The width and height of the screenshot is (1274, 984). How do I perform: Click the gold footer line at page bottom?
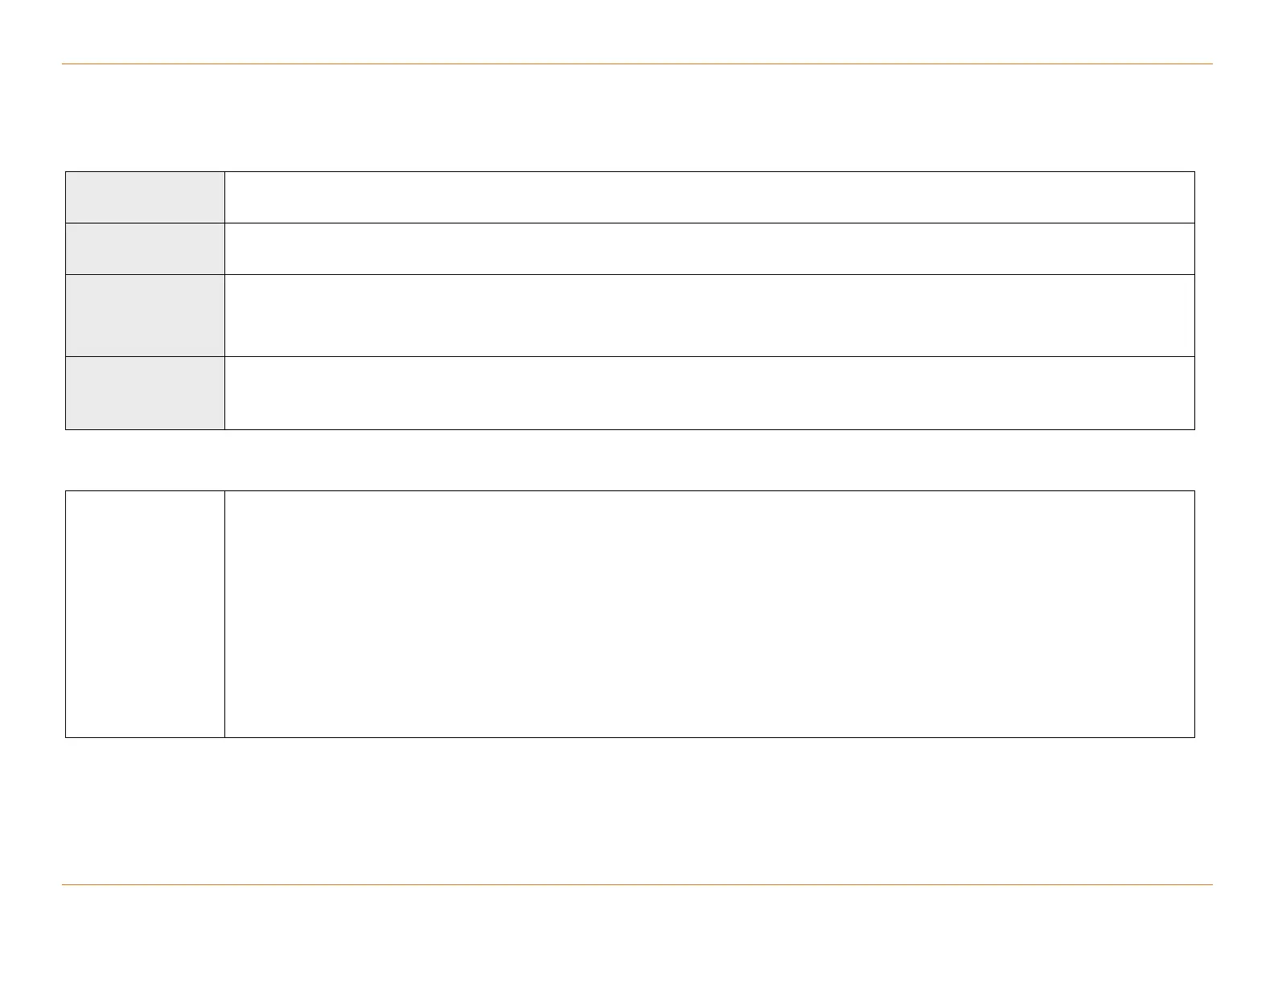tap(637, 885)
